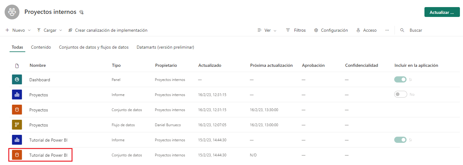The width and height of the screenshot is (463, 165).
Task: Click the Tutorial de Power BI report icon
Action: (17, 140)
